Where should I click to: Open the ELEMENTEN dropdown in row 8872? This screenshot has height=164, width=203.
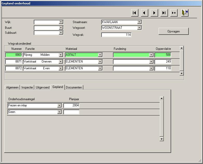[x=100, y=68]
